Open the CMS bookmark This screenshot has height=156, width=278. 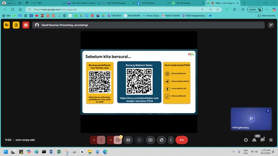6,16
